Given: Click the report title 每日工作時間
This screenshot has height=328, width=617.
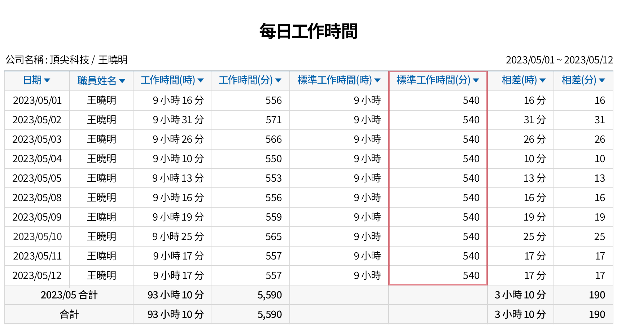Looking at the screenshot, I should click(308, 31).
